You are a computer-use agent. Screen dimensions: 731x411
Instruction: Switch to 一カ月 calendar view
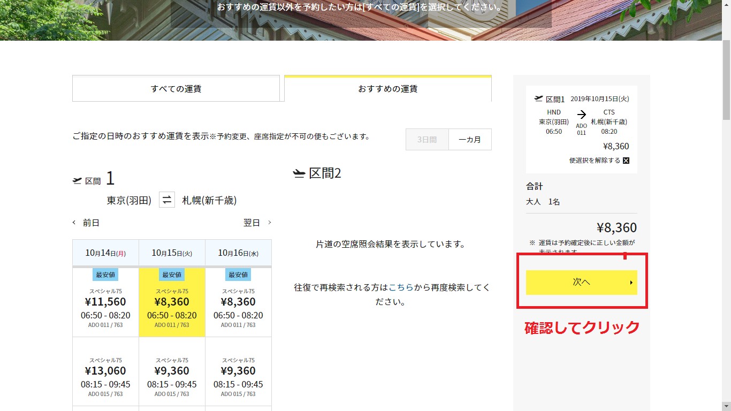click(470, 140)
